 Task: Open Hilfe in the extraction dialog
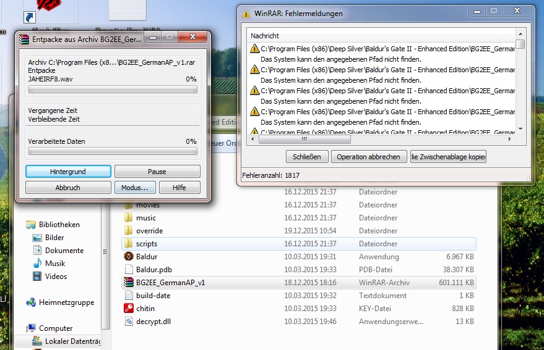(179, 187)
